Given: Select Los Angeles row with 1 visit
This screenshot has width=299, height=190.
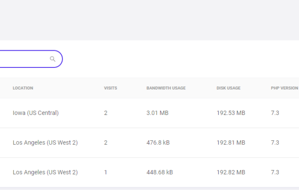Looking at the screenshot, I should (149, 172).
